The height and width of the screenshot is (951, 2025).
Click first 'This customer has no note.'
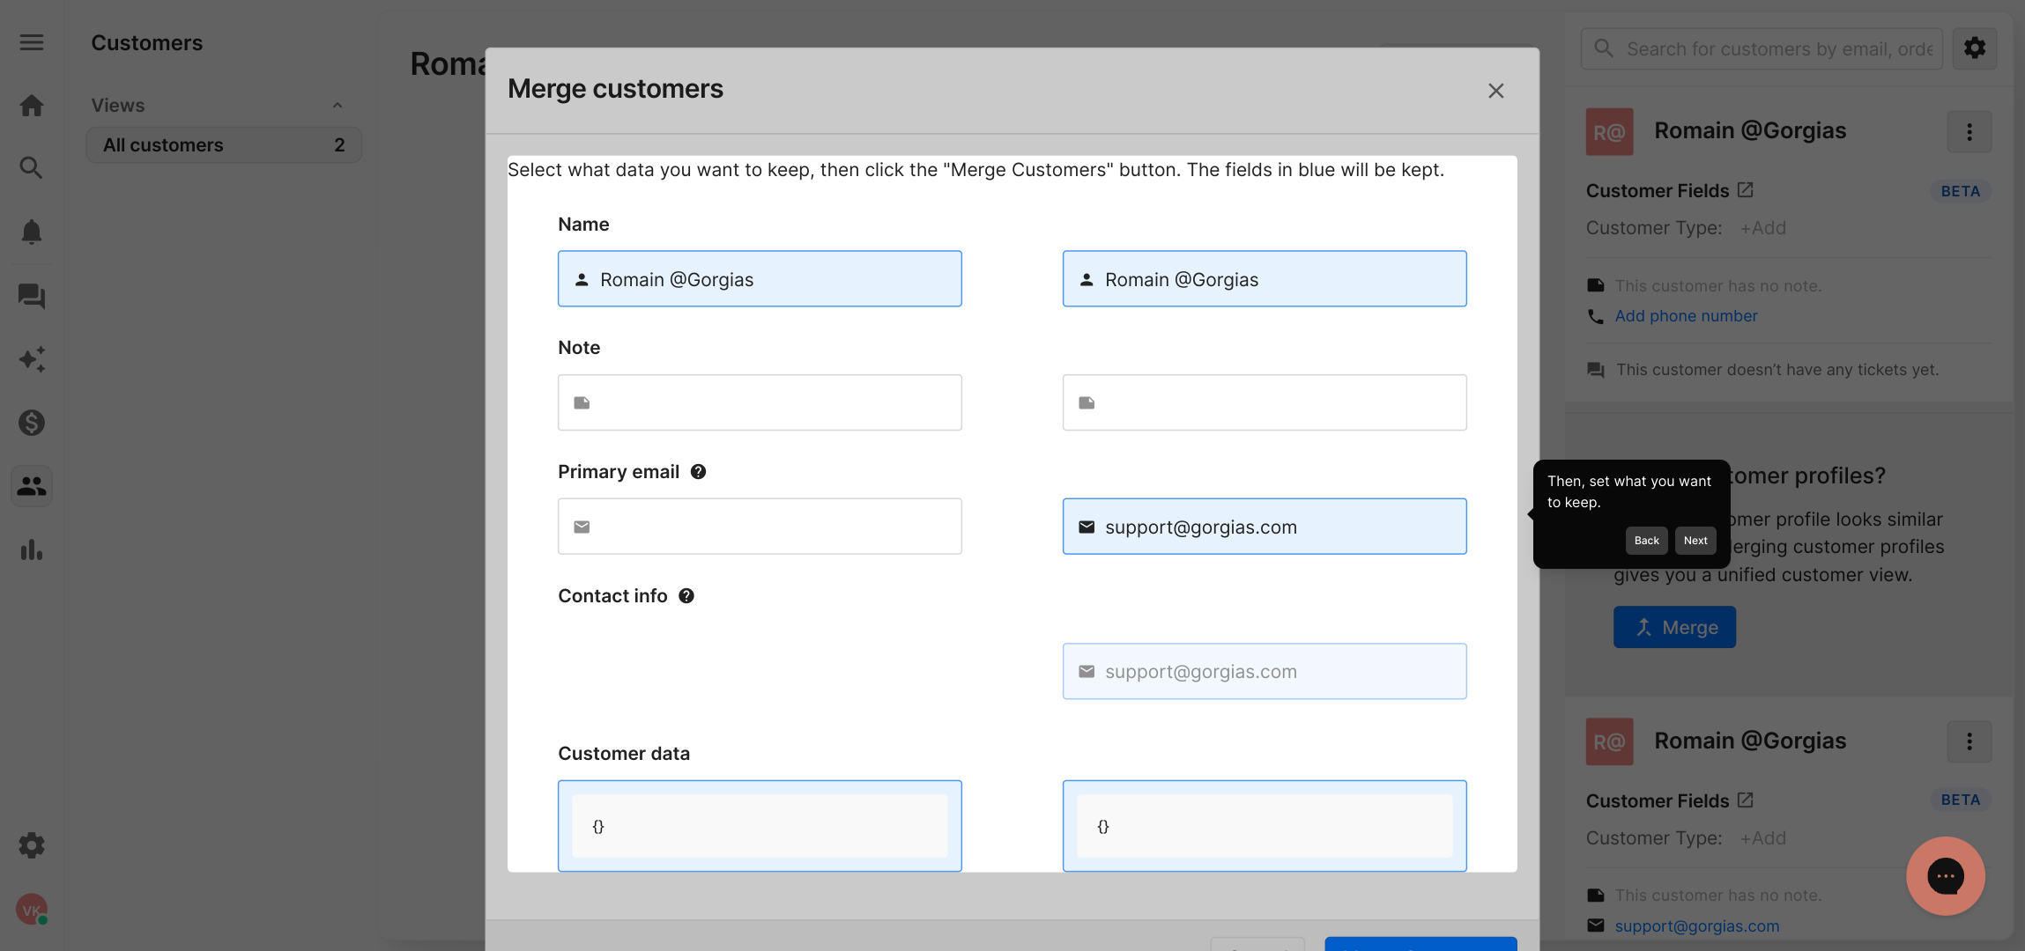pyautogui.click(x=1717, y=285)
